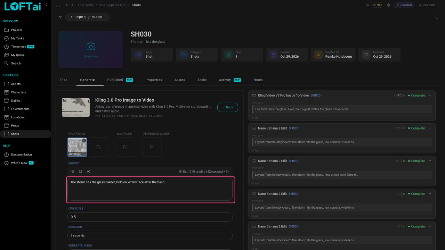This screenshot has width=445, height=250.
Task: Open Timesheet in the sidebar
Action: coord(25,47)
